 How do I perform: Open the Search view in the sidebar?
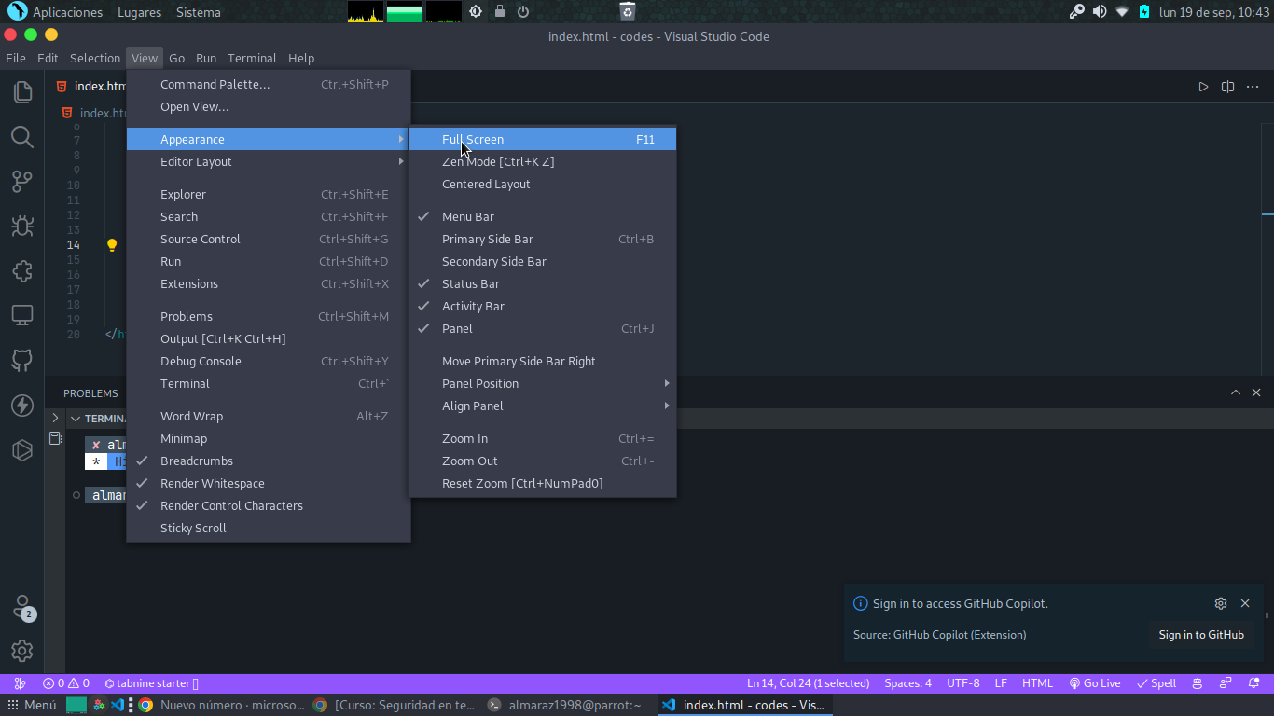pyautogui.click(x=21, y=137)
